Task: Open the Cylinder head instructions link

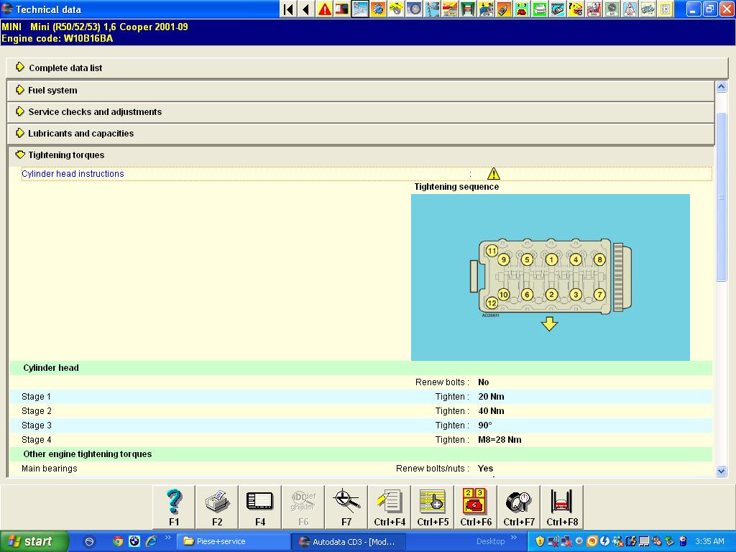Action: (x=73, y=174)
